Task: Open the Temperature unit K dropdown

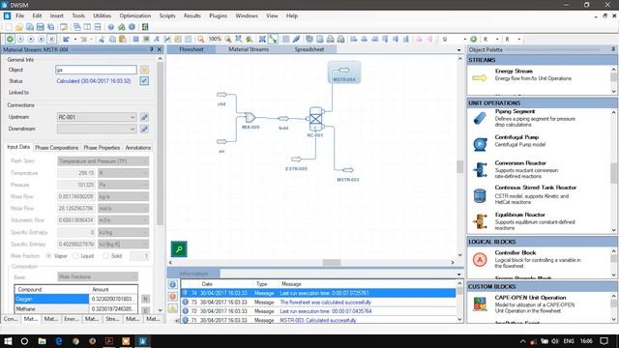Action: (x=124, y=173)
